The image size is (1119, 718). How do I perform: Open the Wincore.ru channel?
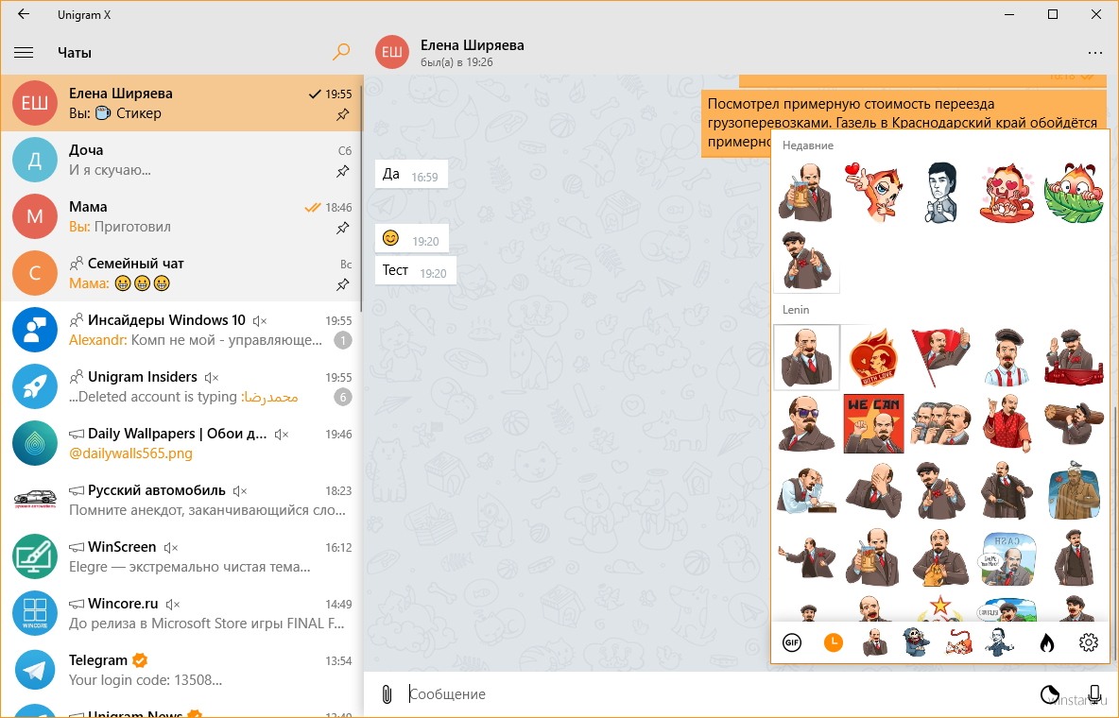click(182, 612)
